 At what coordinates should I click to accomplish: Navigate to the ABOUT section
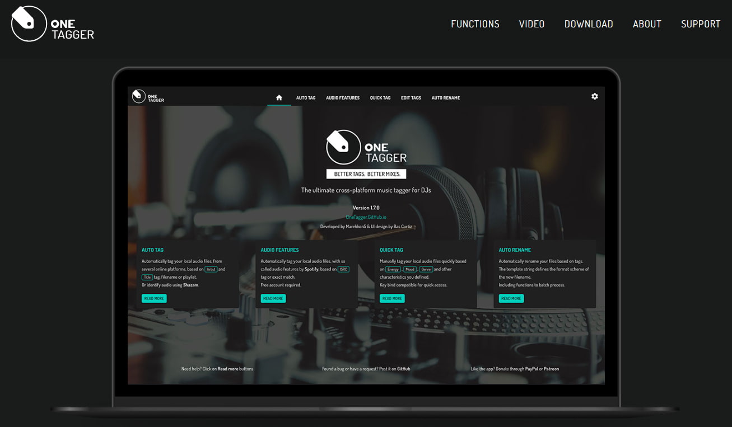coord(647,24)
